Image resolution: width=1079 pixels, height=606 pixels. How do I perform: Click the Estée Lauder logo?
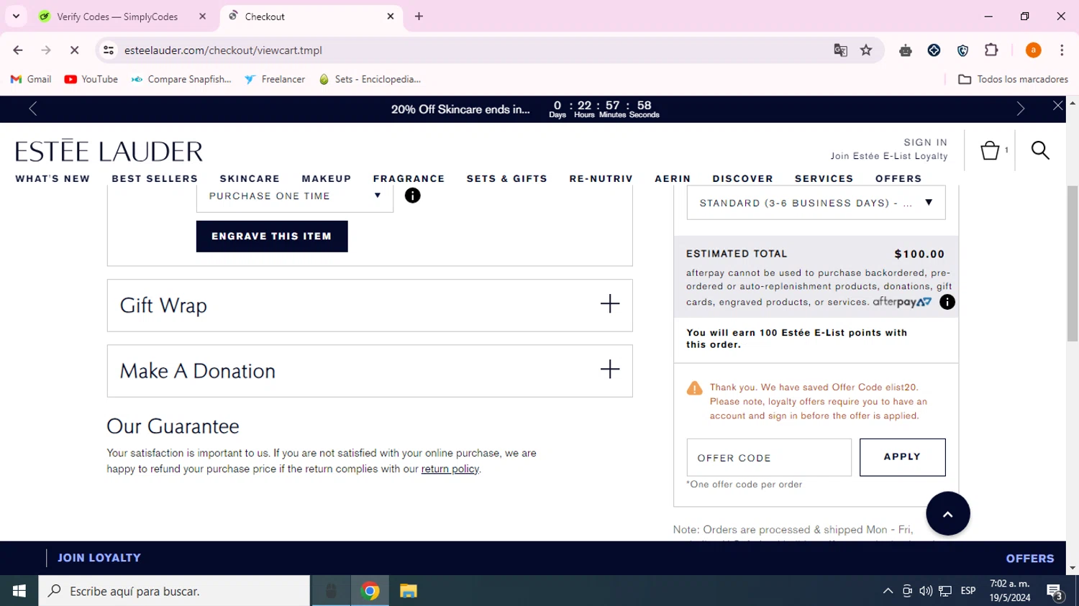[109, 150]
